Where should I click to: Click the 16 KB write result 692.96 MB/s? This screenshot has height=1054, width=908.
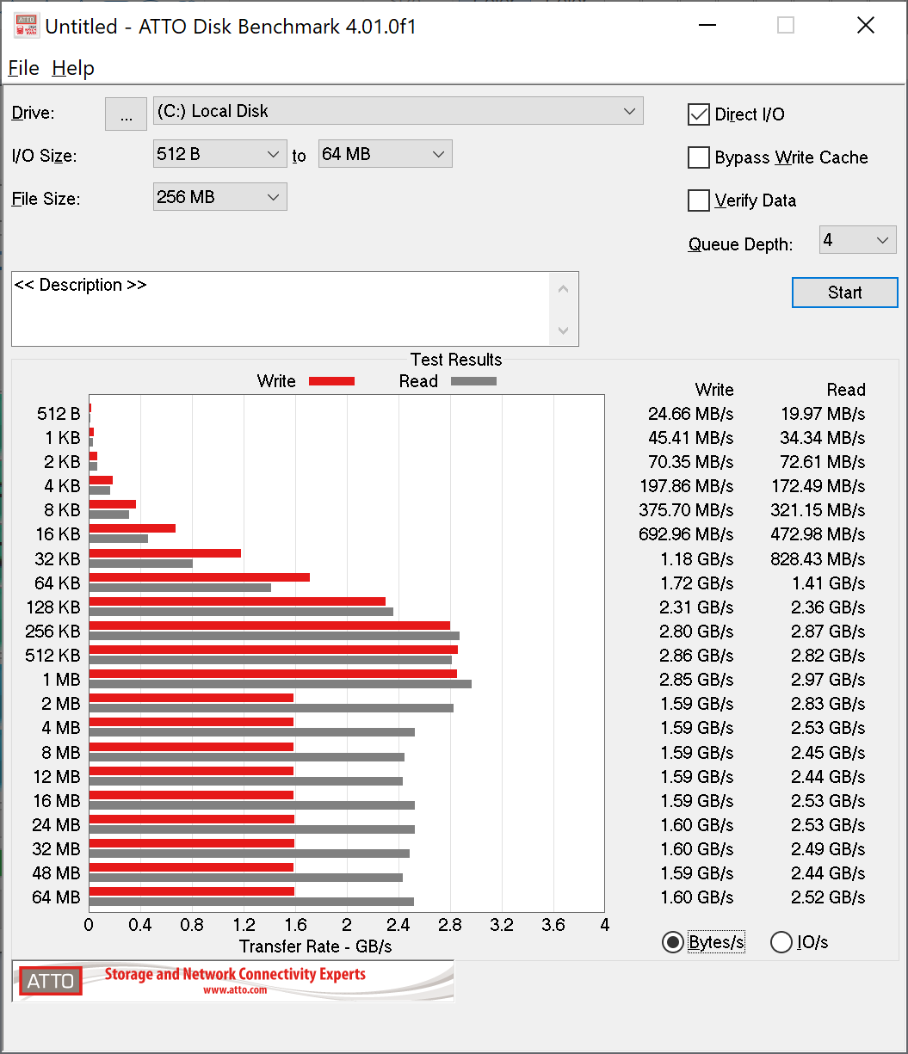(687, 534)
